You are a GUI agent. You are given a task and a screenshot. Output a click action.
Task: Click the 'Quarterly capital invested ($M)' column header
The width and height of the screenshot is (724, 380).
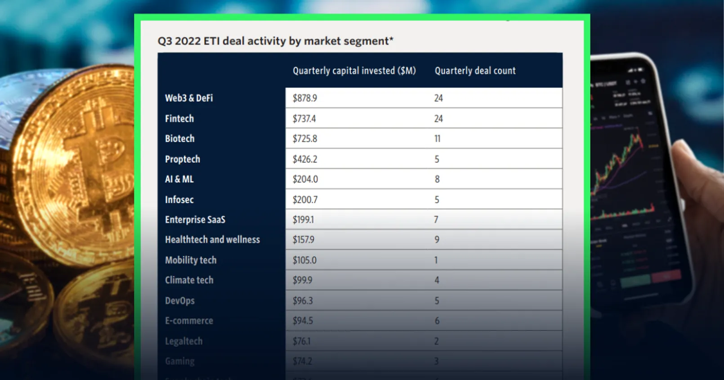354,71
